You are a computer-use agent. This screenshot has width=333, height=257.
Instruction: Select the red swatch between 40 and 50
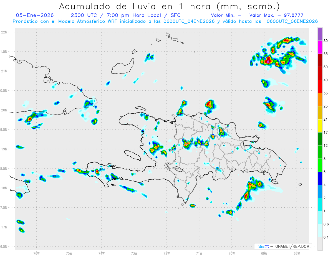coord(320,73)
